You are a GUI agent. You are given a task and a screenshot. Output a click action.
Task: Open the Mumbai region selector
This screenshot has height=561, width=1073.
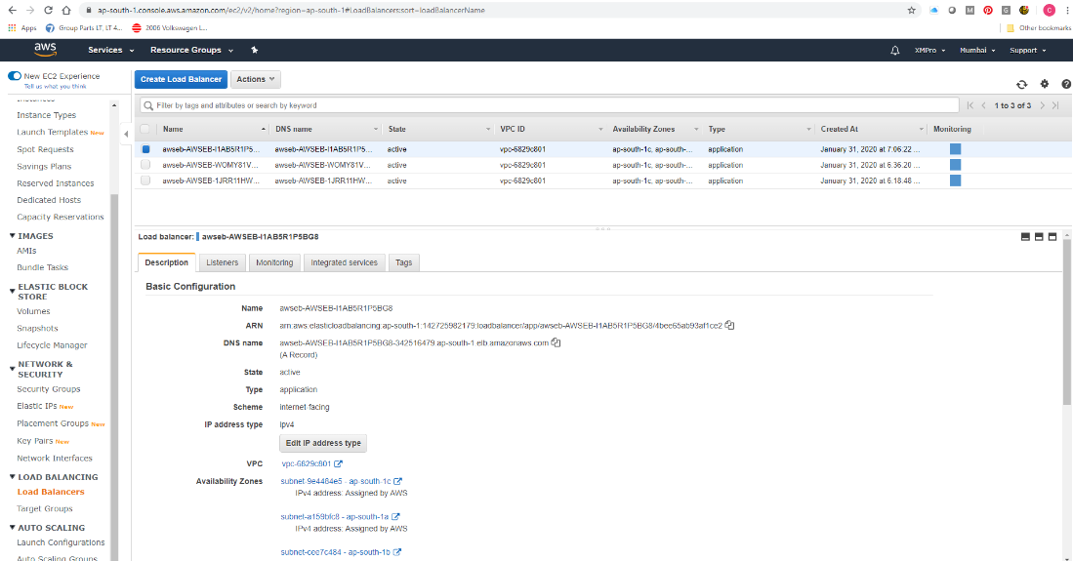click(x=977, y=50)
